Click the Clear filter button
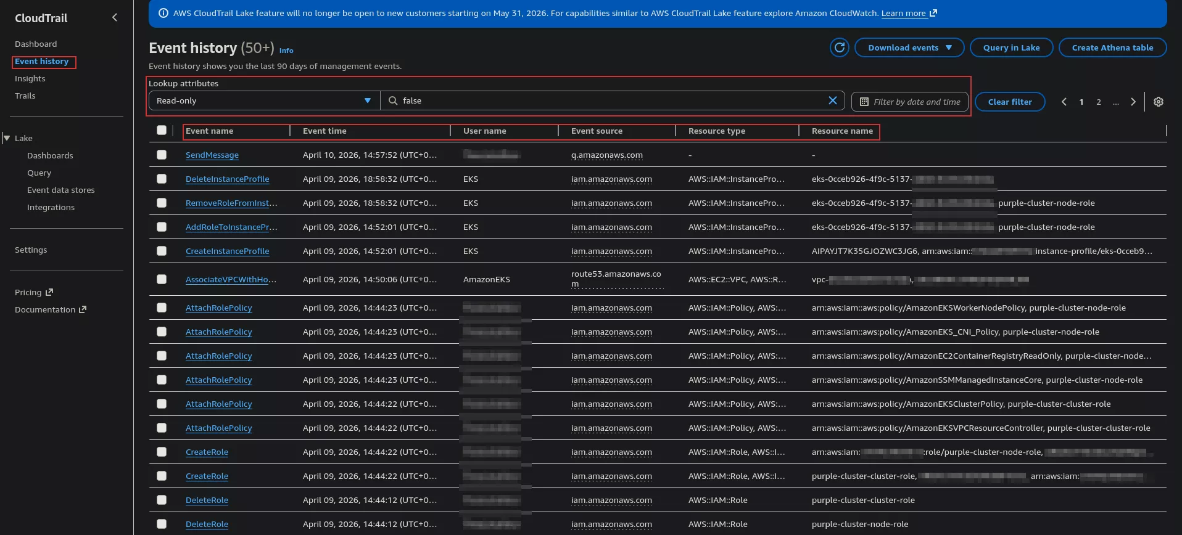This screenshot has height=535, width=1182. coord(1010,102)
